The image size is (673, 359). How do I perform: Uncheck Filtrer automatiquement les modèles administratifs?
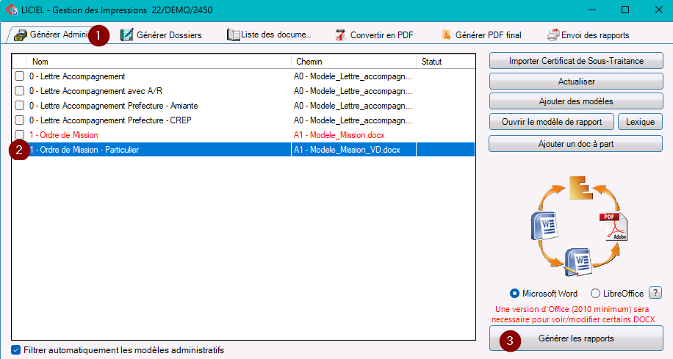16,350
